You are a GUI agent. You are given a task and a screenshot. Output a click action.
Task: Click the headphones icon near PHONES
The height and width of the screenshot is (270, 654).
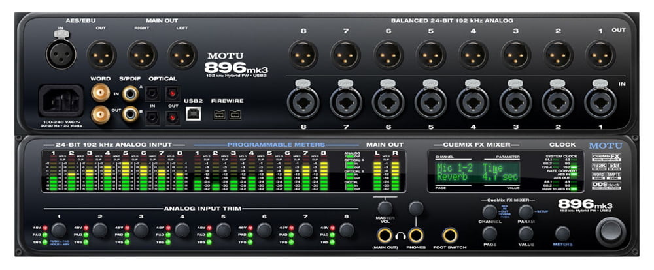point(401,236)
